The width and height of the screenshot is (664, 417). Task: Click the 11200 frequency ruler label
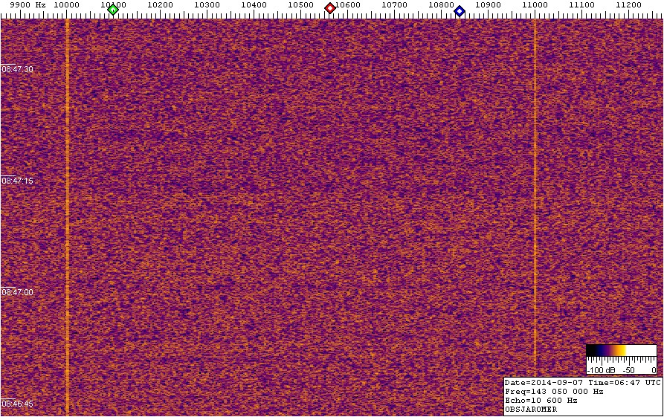coord(628,4)
